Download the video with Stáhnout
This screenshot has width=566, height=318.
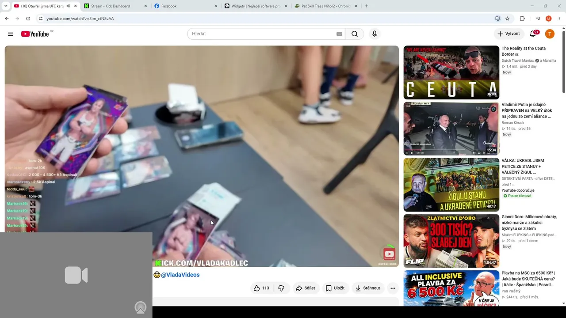pyautogui.click(x=368, y=288)
